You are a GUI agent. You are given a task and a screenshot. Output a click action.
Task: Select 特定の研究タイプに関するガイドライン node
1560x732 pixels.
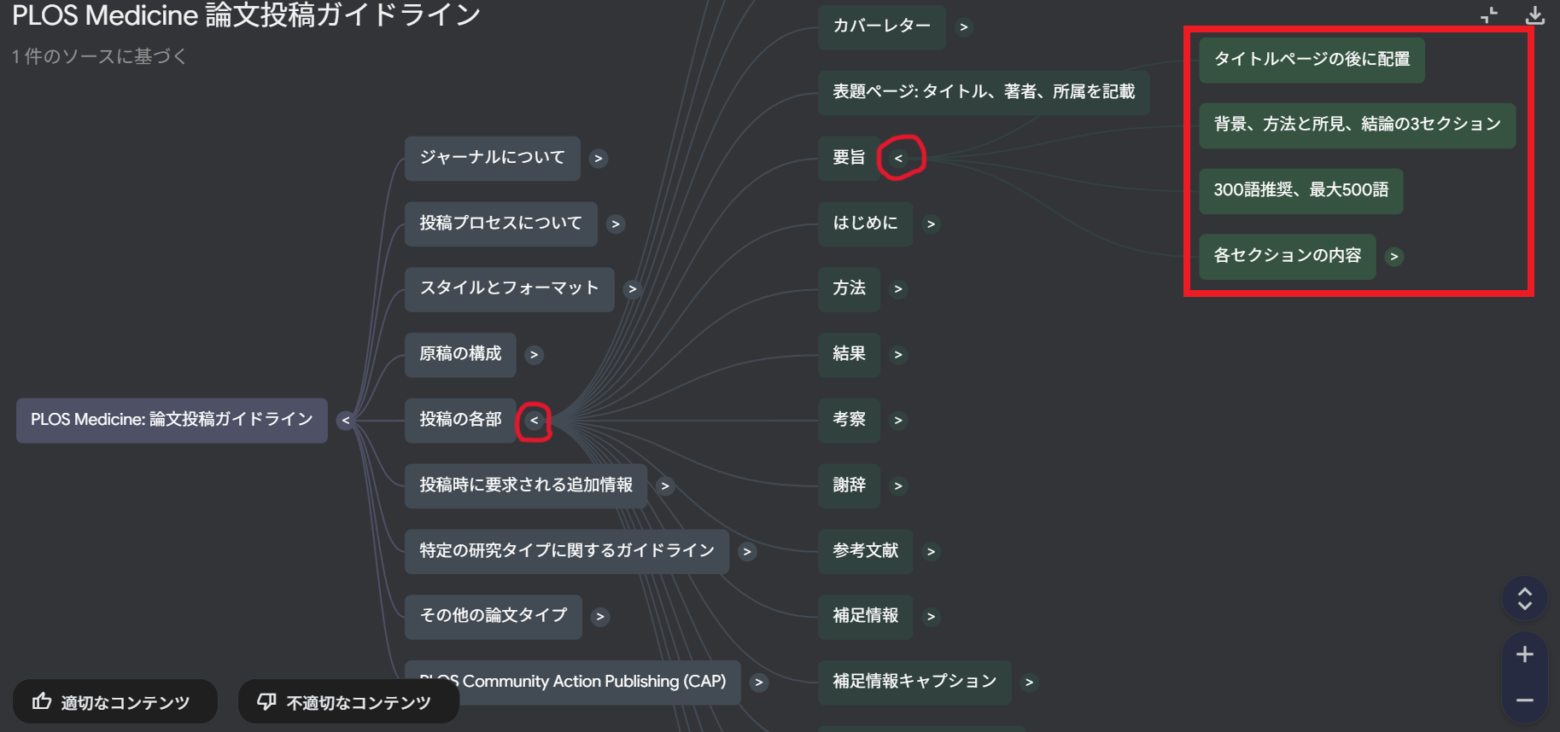pos(567,551)
